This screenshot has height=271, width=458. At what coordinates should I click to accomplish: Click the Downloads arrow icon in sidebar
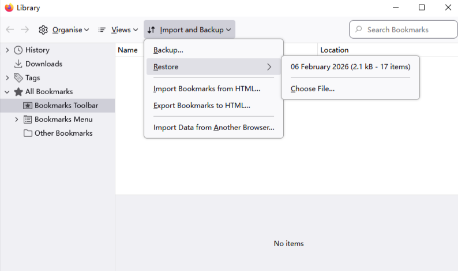tap(18, 64)
